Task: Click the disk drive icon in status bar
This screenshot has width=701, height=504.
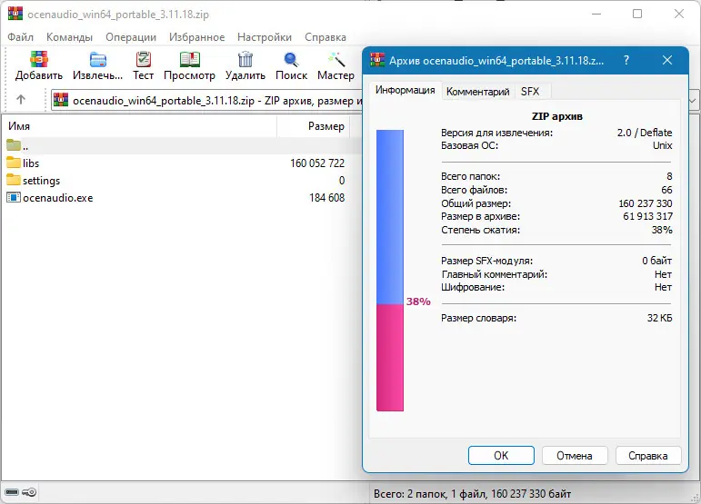Action: coord(12,492)
